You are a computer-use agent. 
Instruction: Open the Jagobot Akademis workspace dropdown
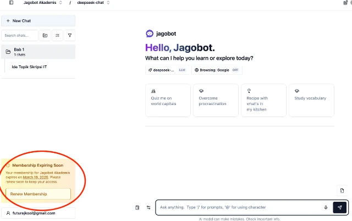43,3
